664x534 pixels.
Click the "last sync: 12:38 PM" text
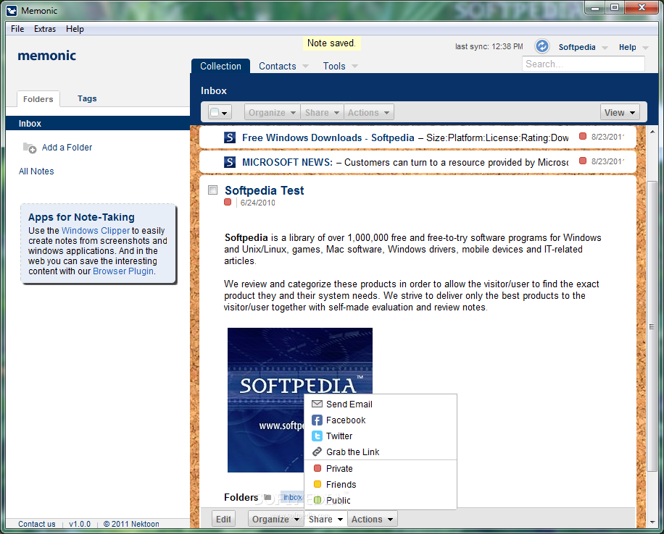489,46
